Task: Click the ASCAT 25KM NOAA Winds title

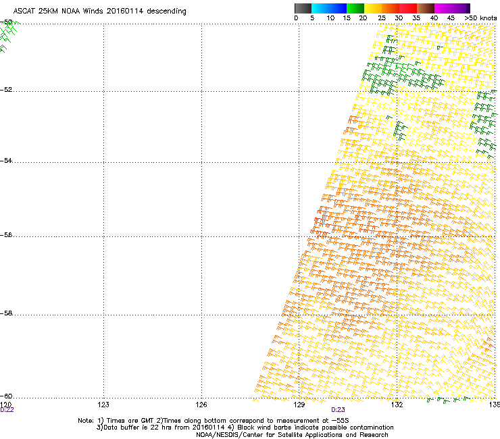Action: 99,11
